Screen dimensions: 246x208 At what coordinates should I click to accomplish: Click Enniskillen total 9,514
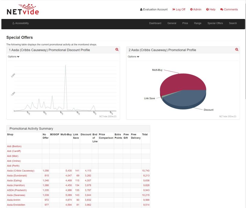coord(146,205)
